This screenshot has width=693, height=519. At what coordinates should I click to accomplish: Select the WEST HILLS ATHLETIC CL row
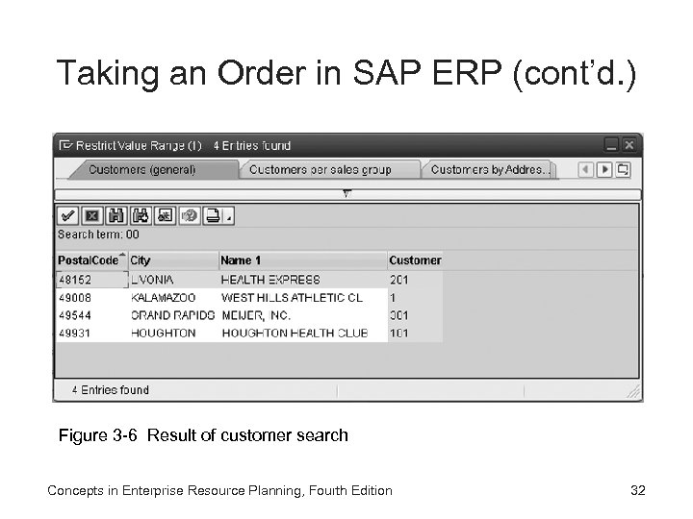(x=292, y=298)
